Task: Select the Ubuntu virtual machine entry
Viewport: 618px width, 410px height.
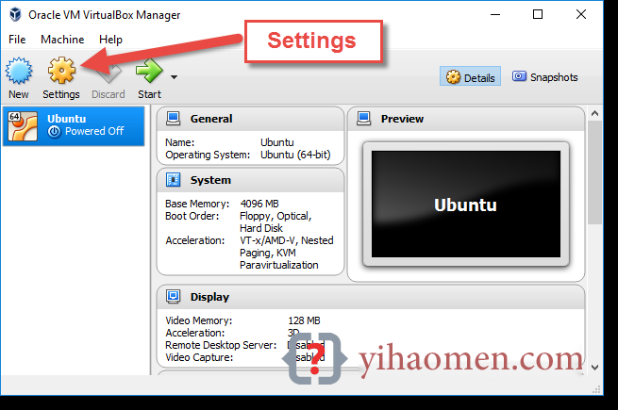Action: pos(74,125)
